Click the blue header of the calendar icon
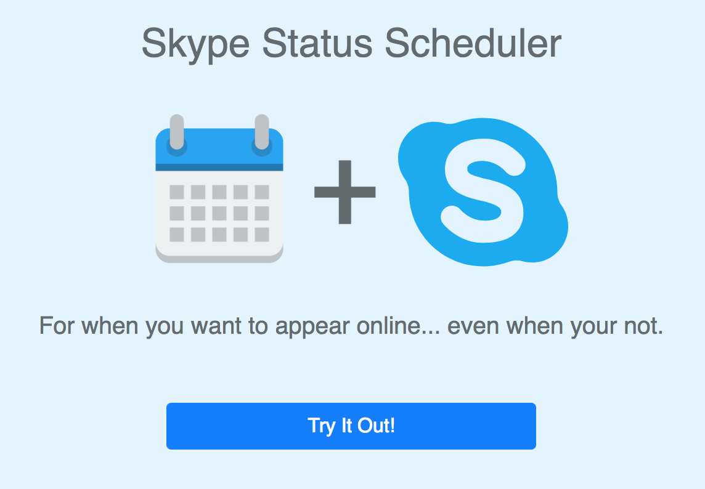 [x=219, y=148]
